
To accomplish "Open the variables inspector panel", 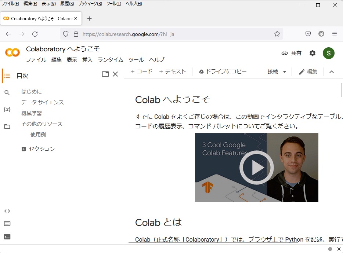I will click(7, 109).
